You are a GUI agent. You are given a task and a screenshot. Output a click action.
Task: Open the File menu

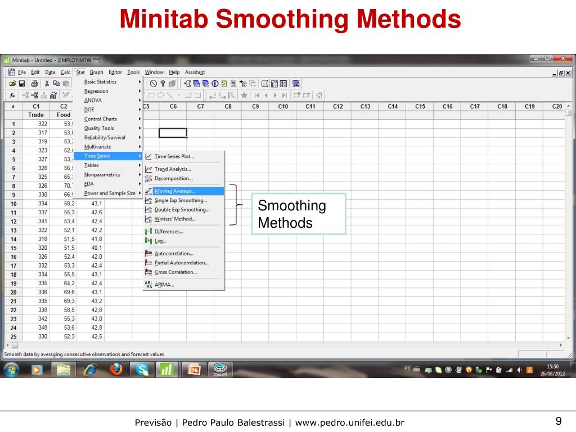(22, 73)
